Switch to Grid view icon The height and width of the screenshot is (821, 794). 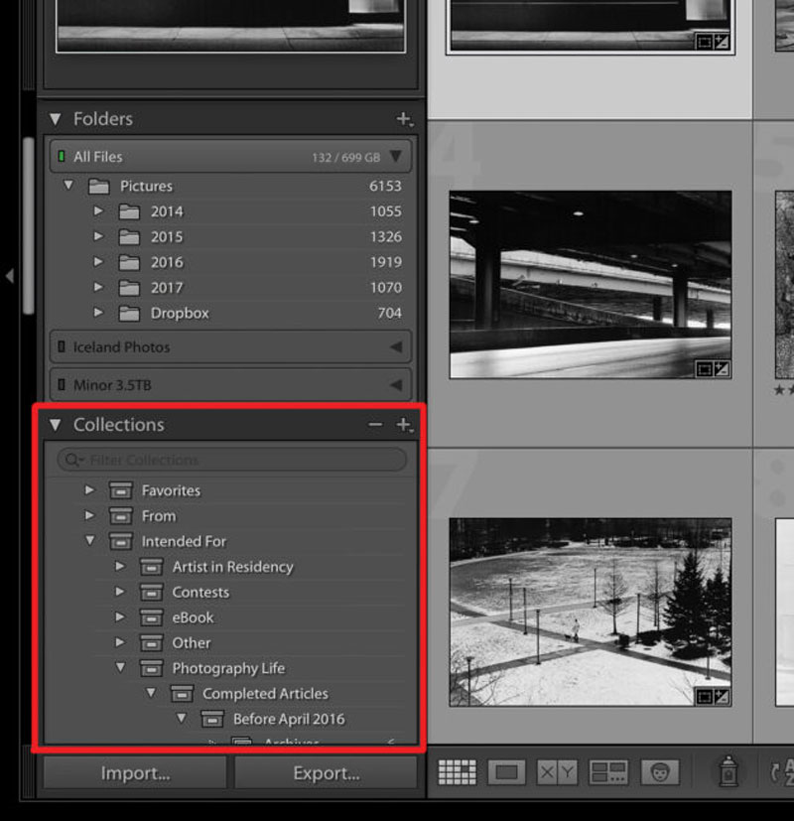(457, 772)
